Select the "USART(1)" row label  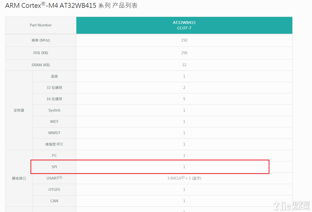(x=54, y=178)
